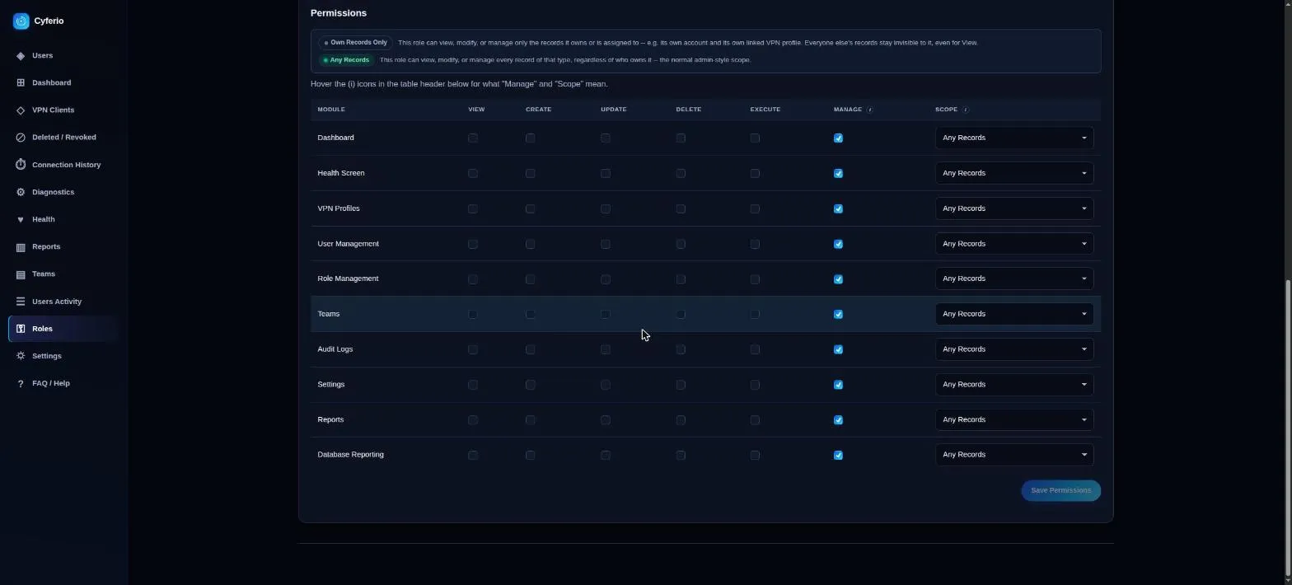Click the Deleted / Revoked icon
The image size is (1292, 585).
point(21,137)
